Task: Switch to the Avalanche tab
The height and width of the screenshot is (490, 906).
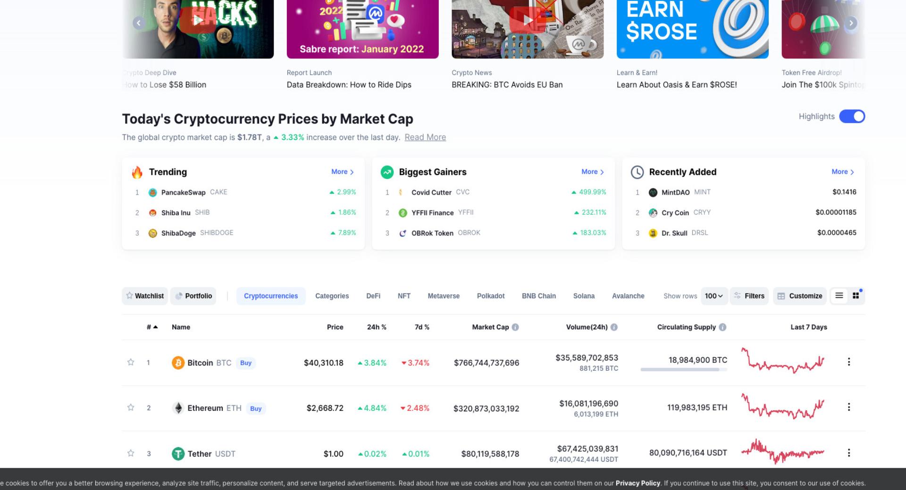Action: click(628, 296)
